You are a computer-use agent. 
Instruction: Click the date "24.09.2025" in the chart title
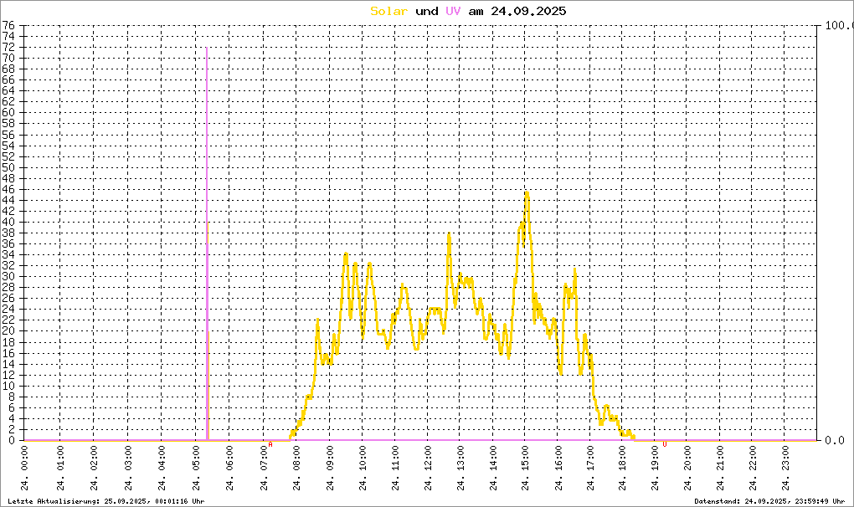pyautogui.click(x=528, y=11)
